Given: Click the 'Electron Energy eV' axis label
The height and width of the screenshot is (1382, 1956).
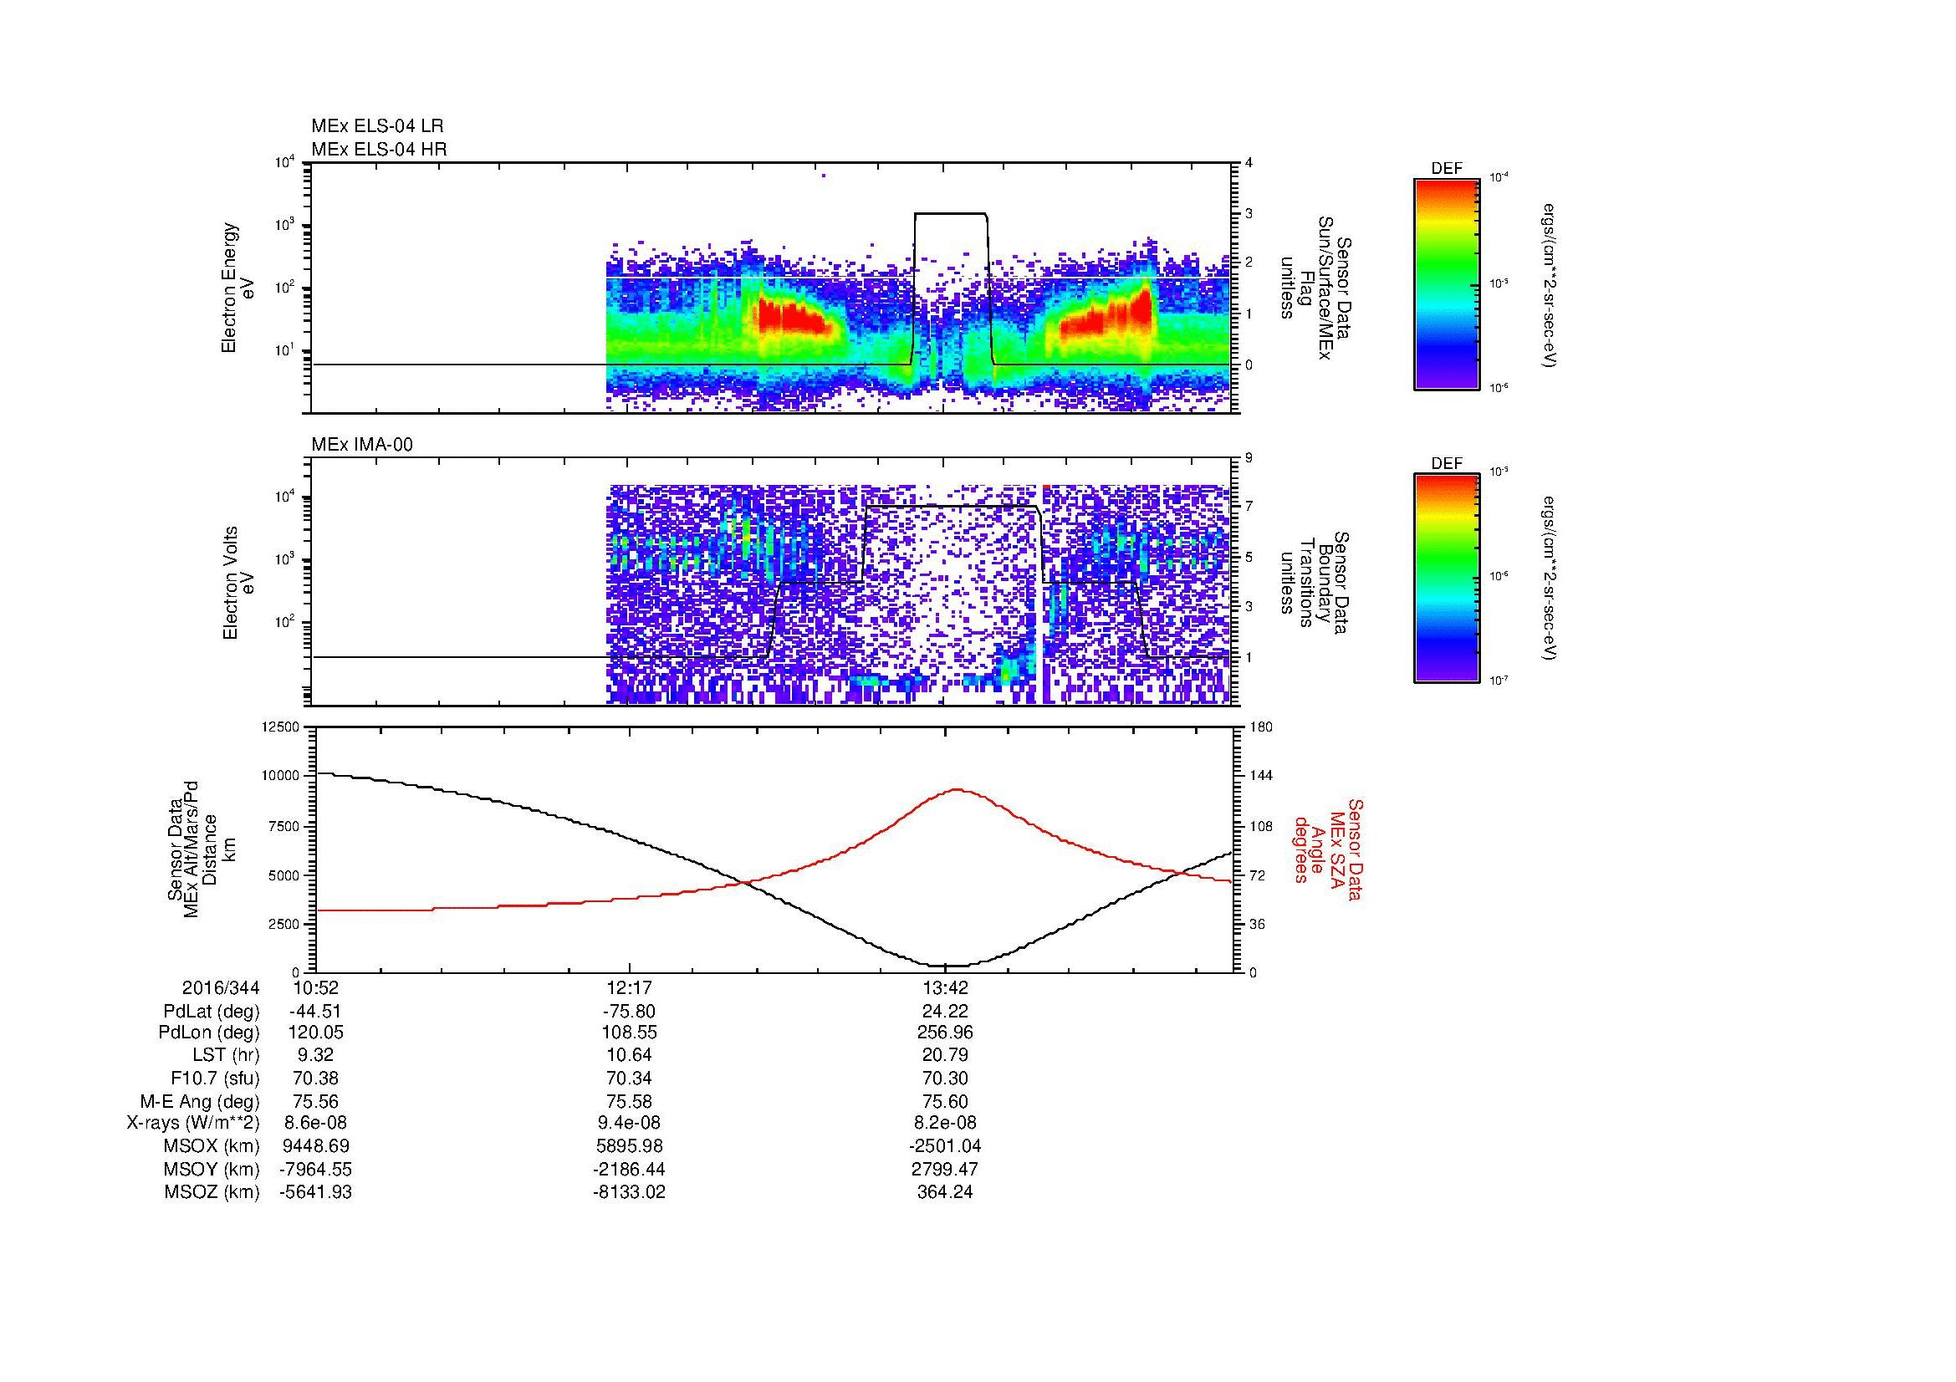Looking at the screenshot, I should pos(237,288).
